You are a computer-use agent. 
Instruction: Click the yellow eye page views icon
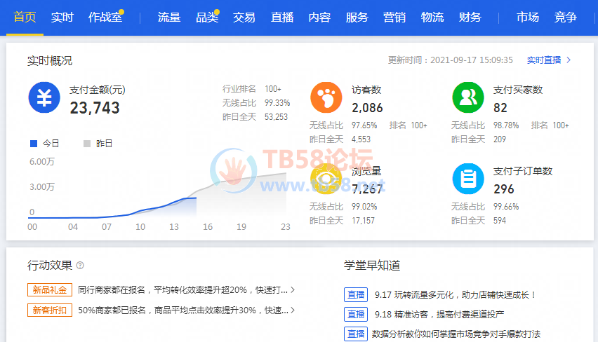[327, 178]
